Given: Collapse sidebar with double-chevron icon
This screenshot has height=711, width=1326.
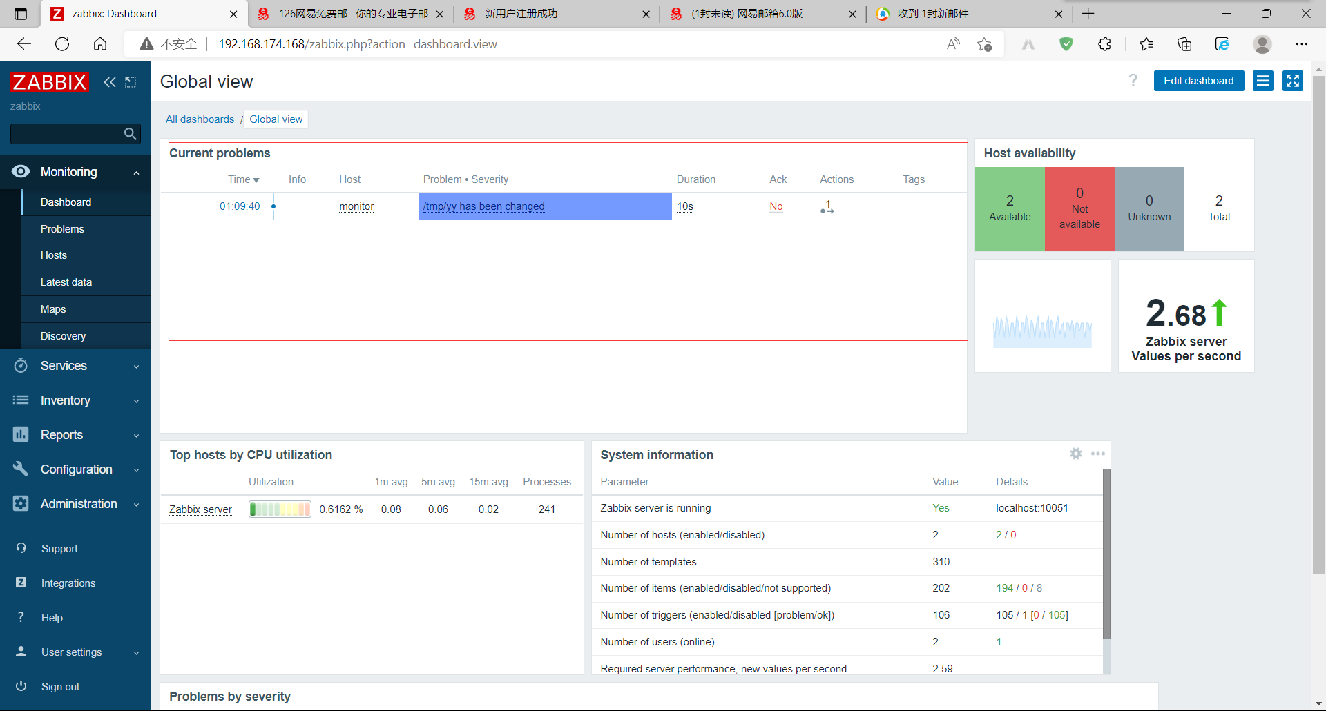Looking at the screenshot, I should (x=110, y=82).
